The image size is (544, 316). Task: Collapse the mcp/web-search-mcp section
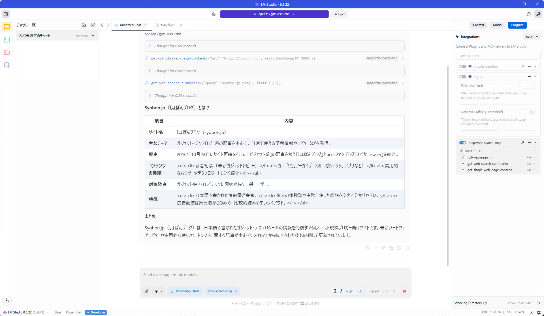pos(535,143)
